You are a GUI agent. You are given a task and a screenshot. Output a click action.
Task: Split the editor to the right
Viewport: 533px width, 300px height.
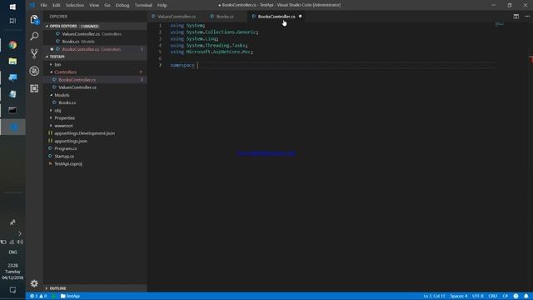click(516, 17)
